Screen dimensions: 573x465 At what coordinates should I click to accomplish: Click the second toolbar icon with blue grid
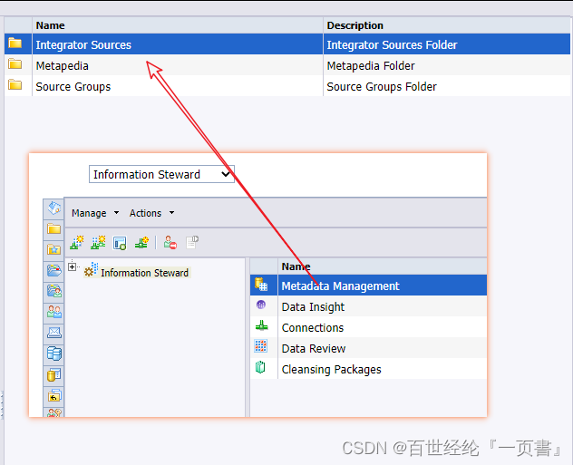click(x=98, y=243)
